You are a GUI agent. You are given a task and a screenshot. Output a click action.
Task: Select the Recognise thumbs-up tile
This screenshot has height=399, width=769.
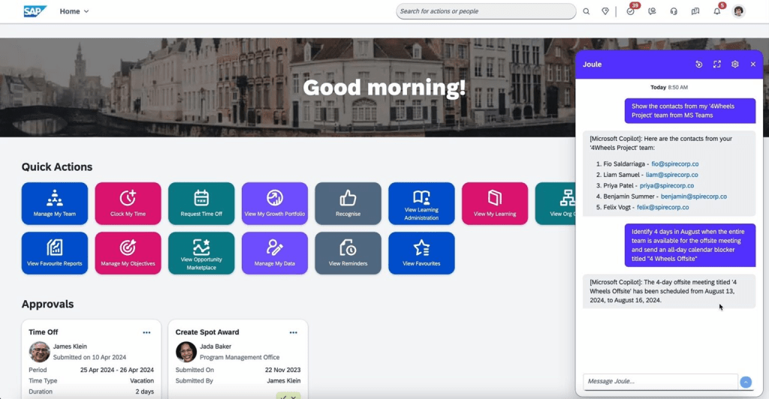coord(348,203)
